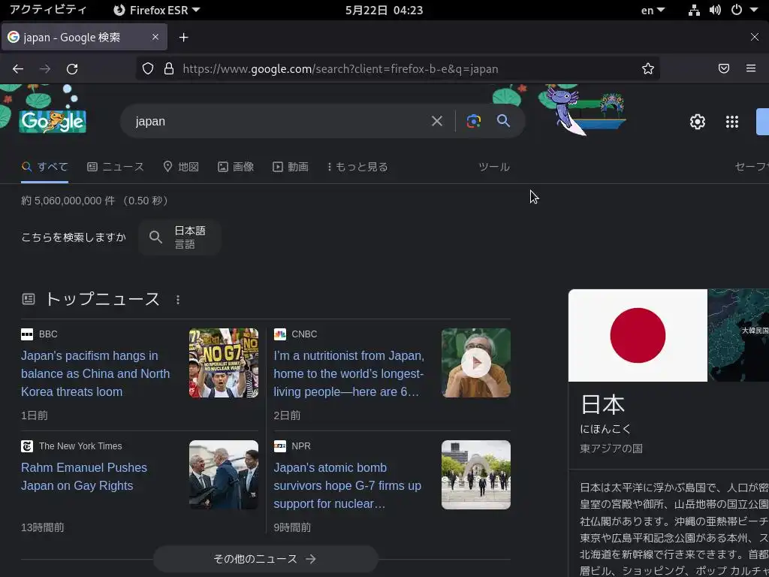Reload the current page
Viewport: 769px width, 577px height.
coord(72,69)
